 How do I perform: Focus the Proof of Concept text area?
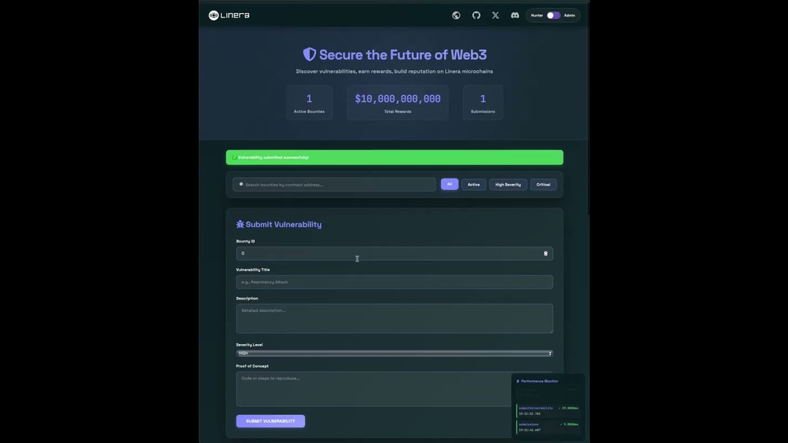(395, 389)
